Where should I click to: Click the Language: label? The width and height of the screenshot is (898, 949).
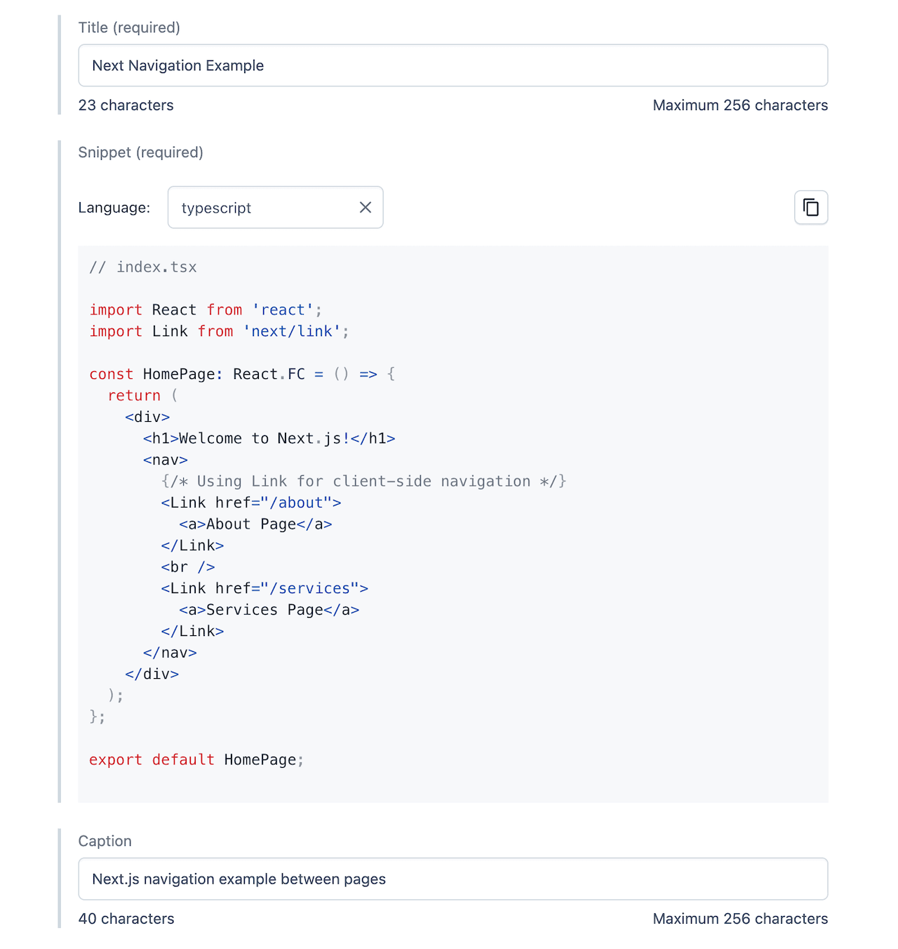[114, 208]
